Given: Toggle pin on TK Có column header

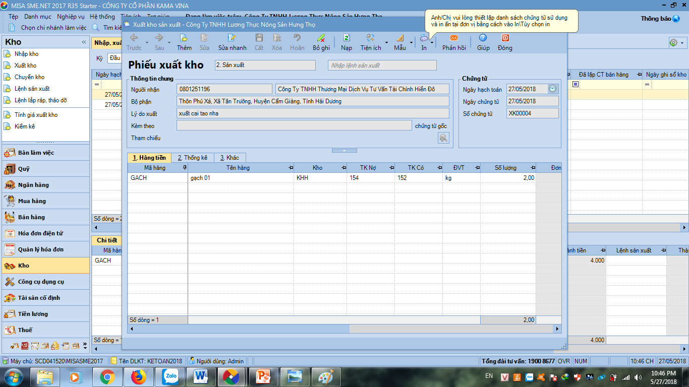Looking at the screenshot, I should point(439,168).
